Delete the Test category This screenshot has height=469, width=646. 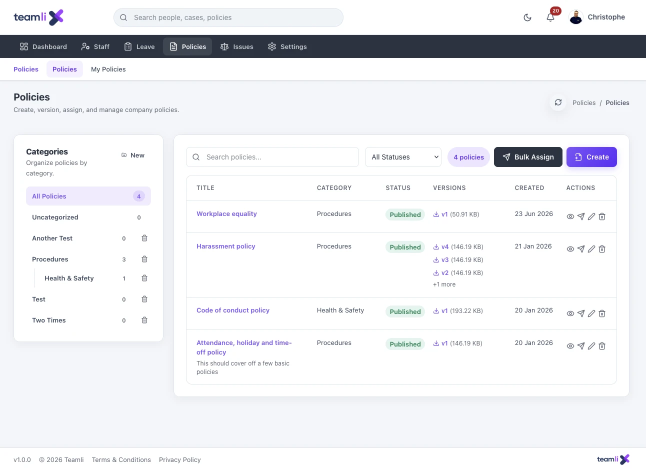click(x=144, y=299)
